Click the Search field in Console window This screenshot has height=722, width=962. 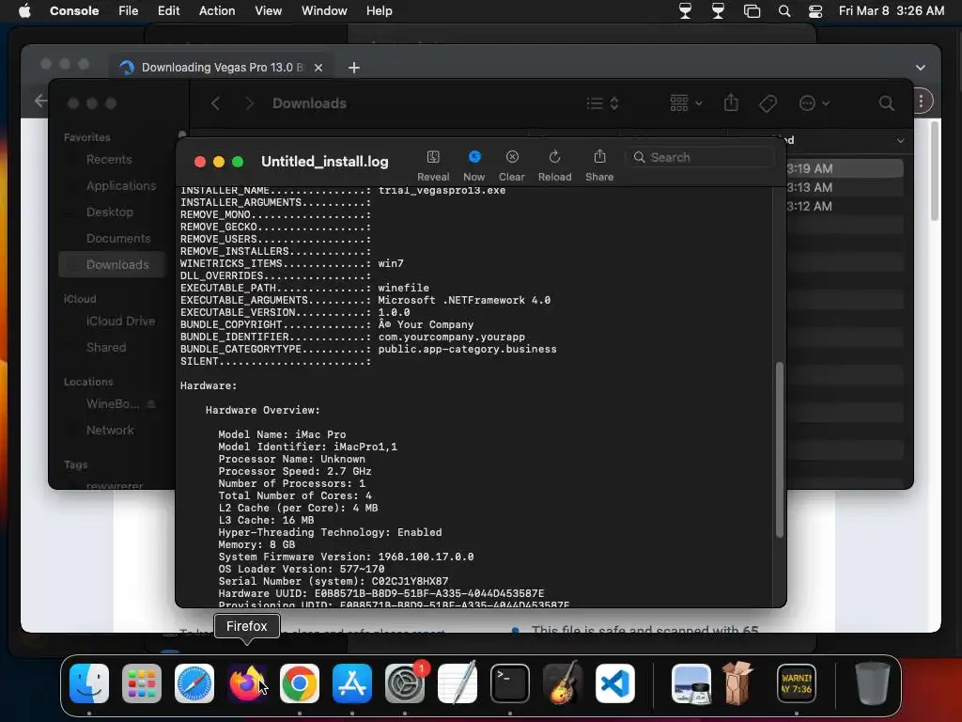pos(701,157)
